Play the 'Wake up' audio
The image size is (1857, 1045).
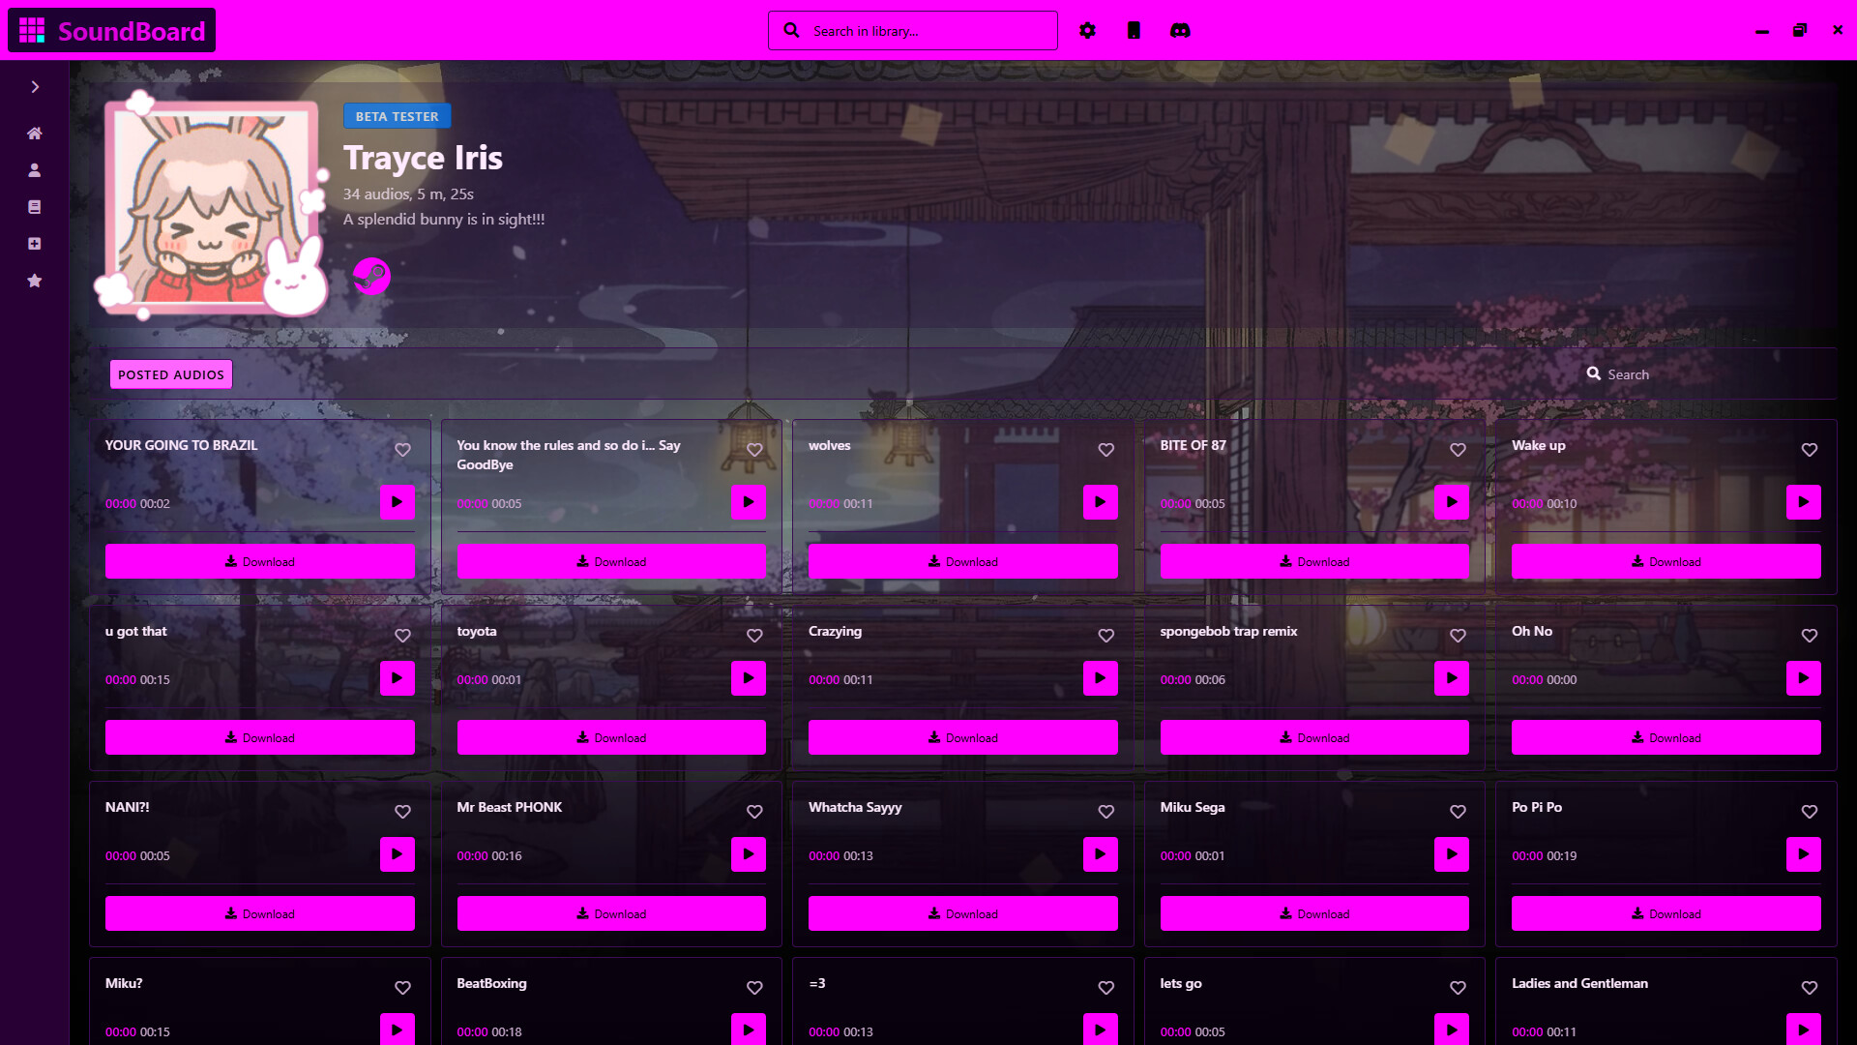click(1803, 502)
